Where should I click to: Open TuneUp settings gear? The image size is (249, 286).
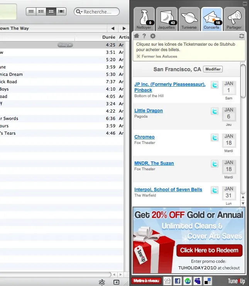153,36
